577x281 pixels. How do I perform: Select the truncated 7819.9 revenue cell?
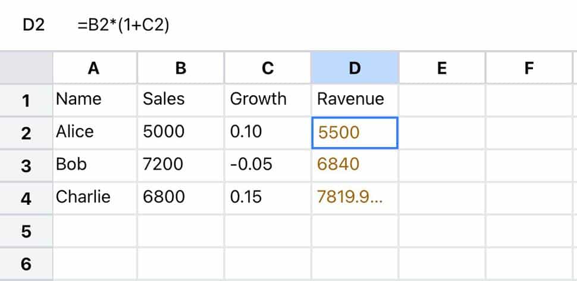[355, 198]
